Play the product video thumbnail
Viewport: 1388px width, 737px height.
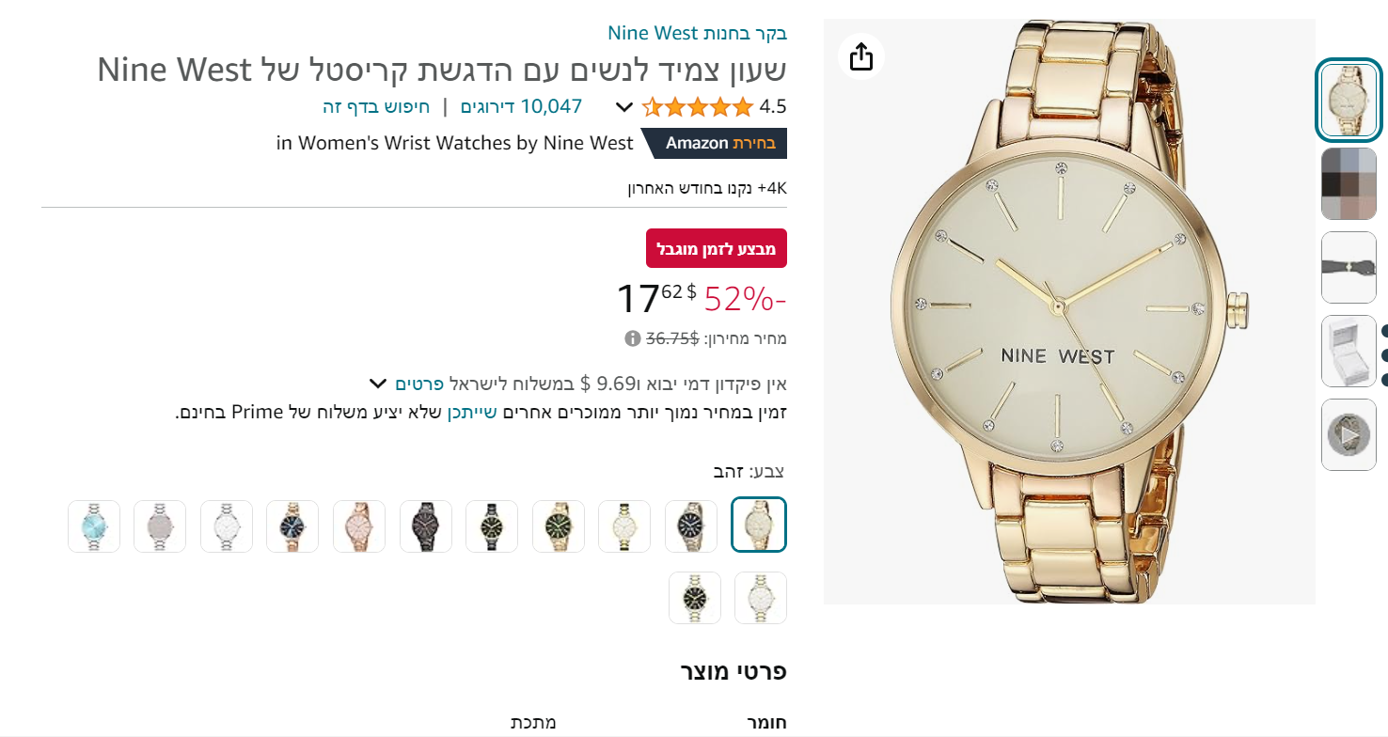1349,434
